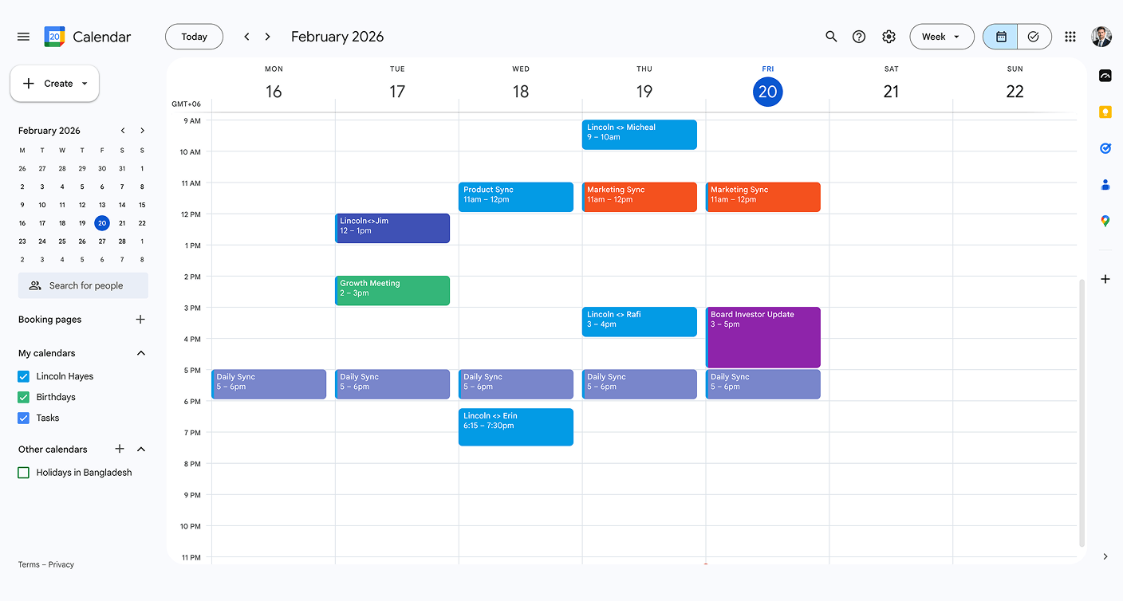Open the main navigation hamburger menu
The image size is (1123, 601).
(23, 37)
